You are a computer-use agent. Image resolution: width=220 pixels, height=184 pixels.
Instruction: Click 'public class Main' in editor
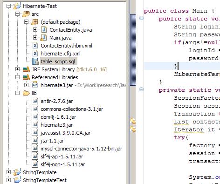click(x=176, y=11)
